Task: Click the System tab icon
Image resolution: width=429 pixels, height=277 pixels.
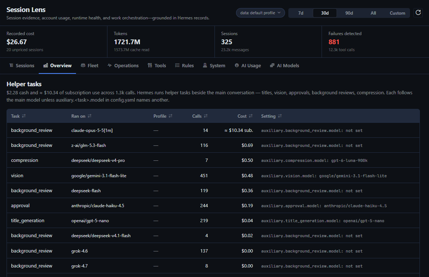Action: point(205,65)
